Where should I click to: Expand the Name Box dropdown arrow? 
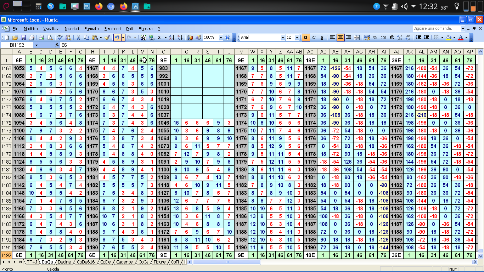pyautogui.click(x=36, y=45)
